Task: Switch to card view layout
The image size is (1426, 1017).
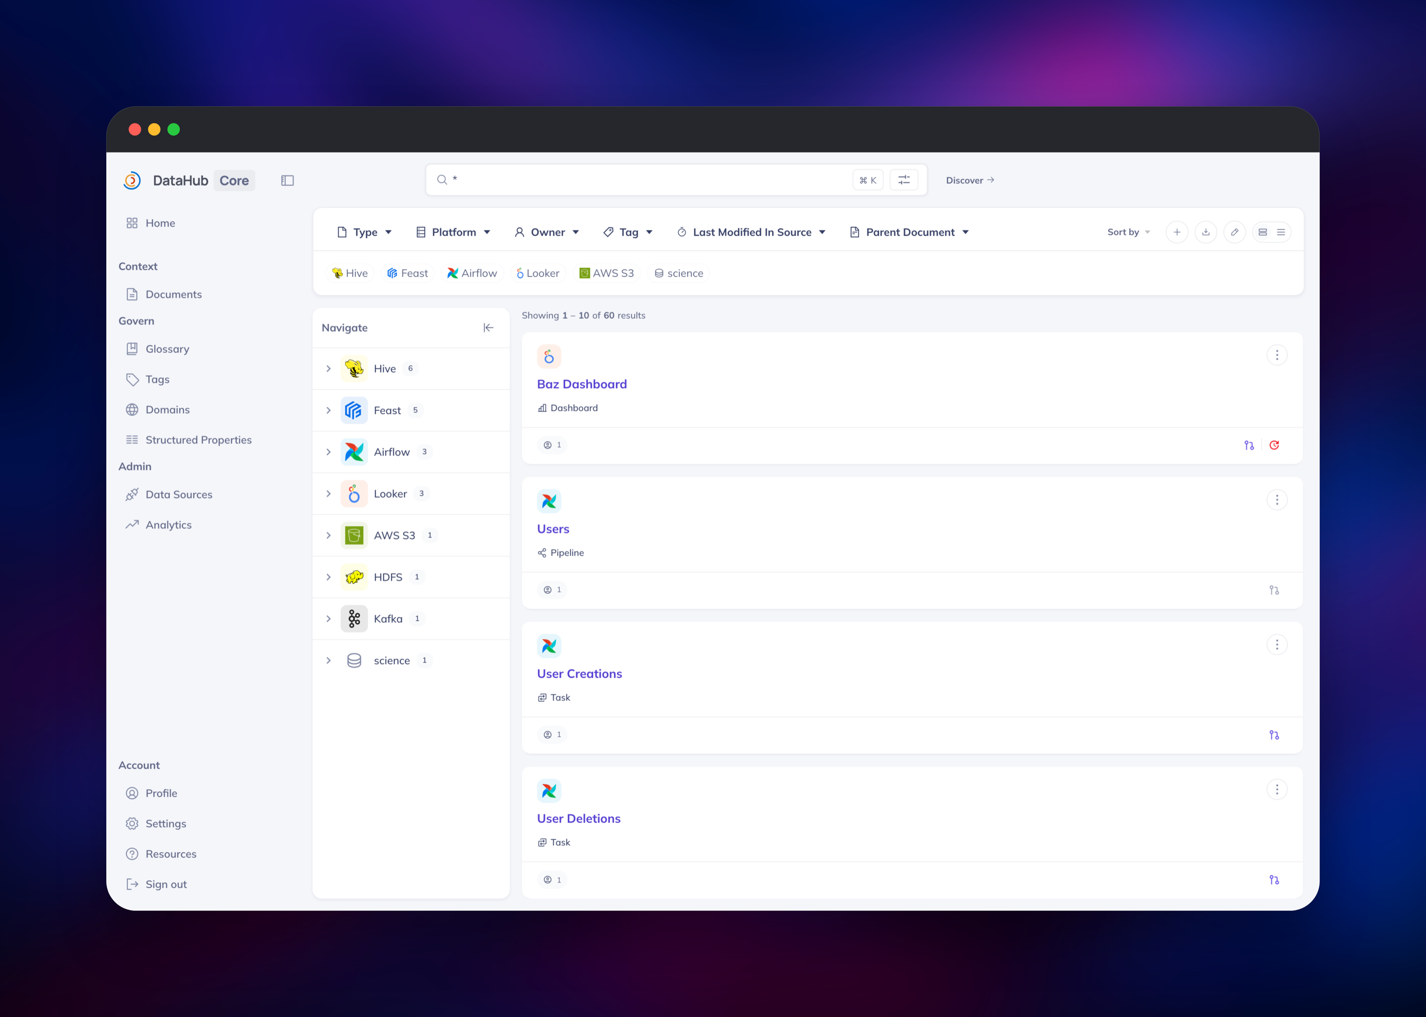Action: (x=1262, y=232)
